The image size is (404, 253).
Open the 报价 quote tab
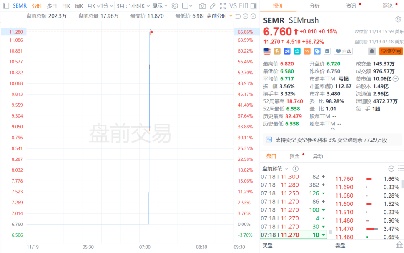coord(278,6)
